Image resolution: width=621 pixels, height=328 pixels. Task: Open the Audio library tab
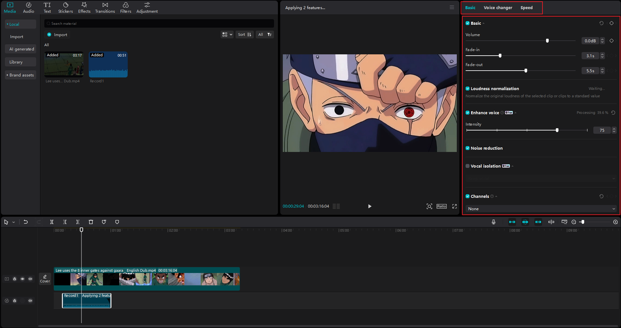coord(29,7)
